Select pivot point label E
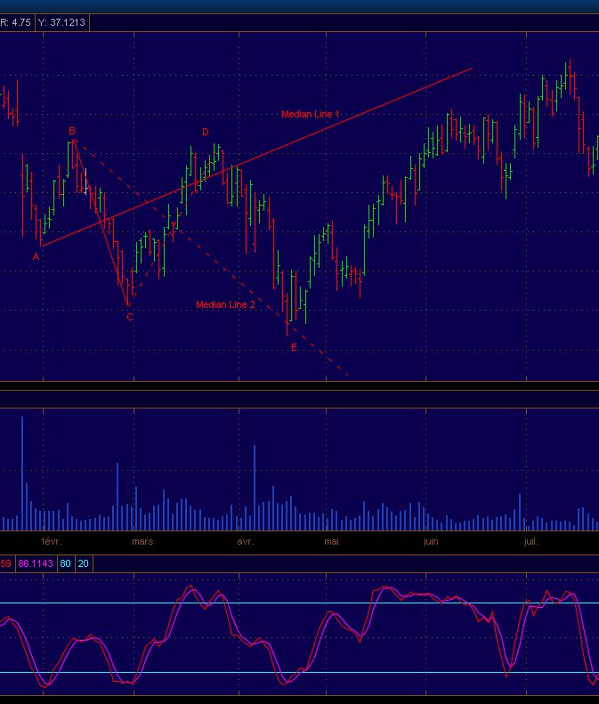The height and width of the screenshot is (704, 599). click(x=294, y=347)
